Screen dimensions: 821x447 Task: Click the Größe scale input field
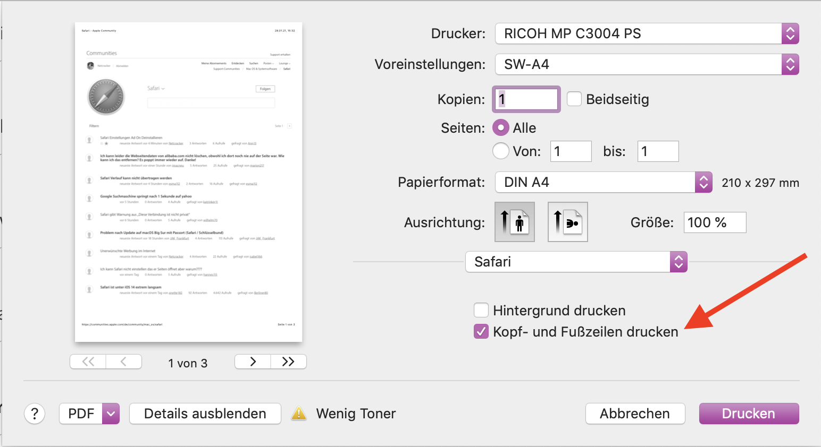(715, 222)
